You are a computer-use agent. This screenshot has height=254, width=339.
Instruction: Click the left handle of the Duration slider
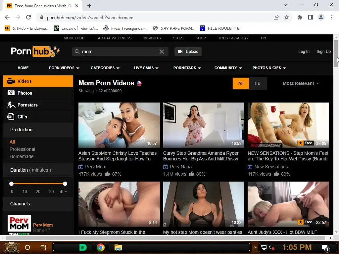(12, 184)
